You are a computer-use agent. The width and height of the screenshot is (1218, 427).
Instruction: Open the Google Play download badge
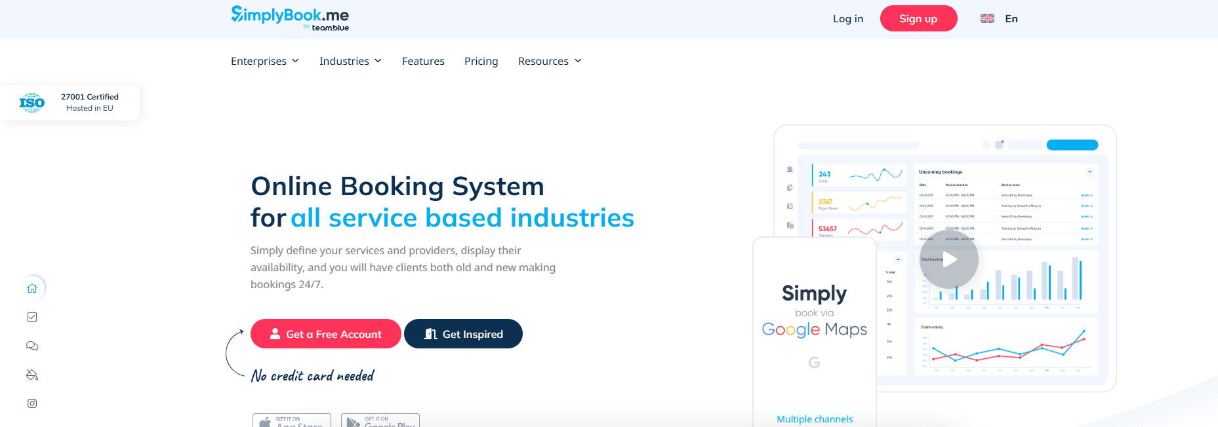[x=380, y=420]
